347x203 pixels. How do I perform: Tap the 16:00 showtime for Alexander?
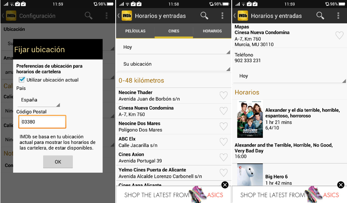pyautogui.click(x=241, y=157)
